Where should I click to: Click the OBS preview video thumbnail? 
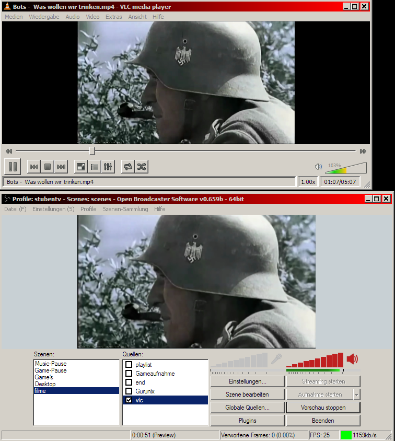(196, 282)
